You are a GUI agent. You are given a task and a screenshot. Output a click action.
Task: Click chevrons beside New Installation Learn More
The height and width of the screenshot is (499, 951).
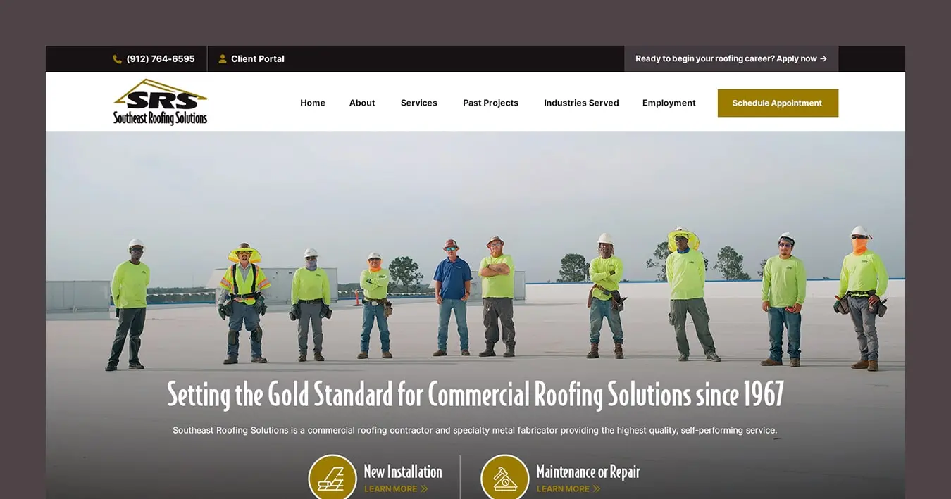424,489
